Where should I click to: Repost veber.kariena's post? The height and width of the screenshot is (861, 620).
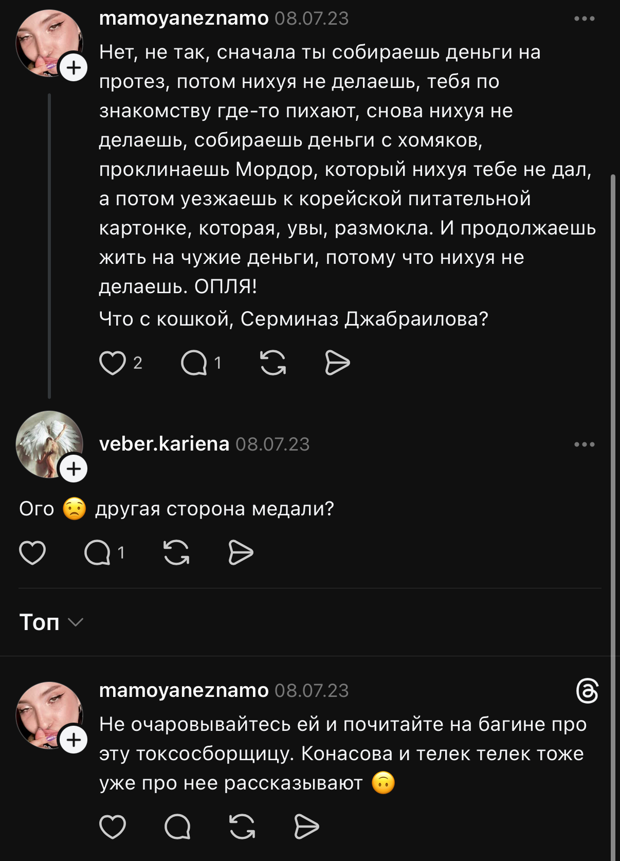click(x=176, y=553)
